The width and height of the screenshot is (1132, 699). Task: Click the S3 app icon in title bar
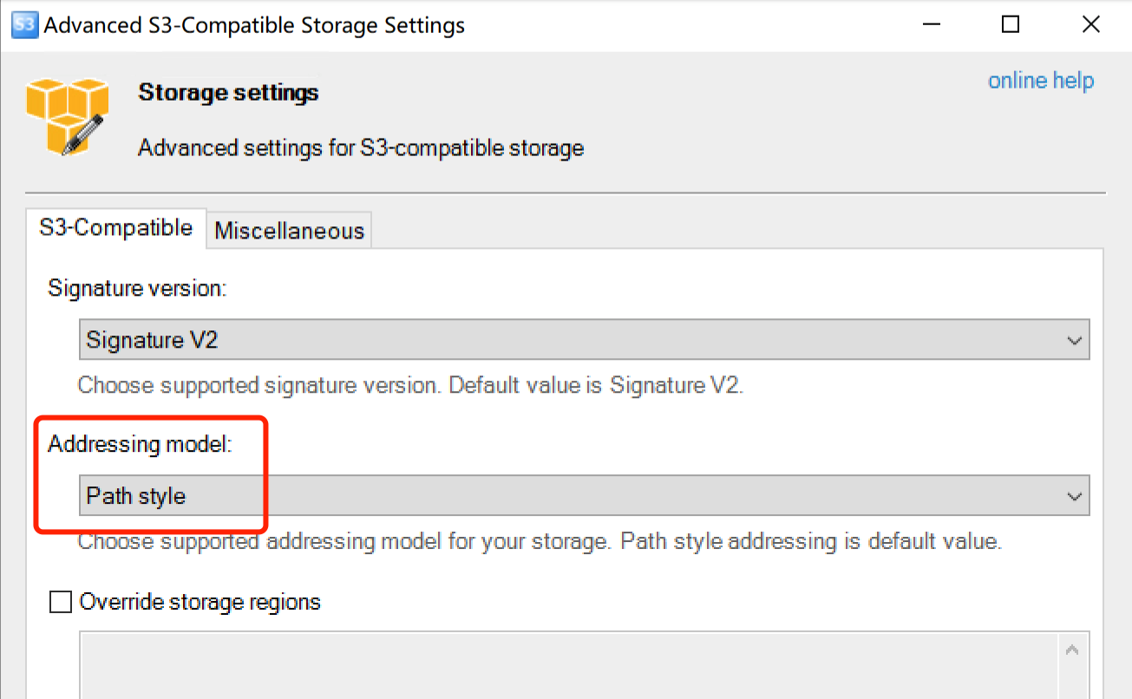(x=25, y=25)
